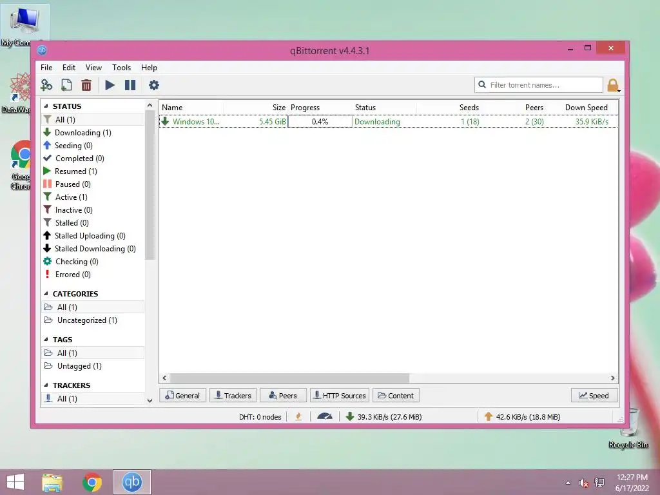Image resolution: width=660 pixels, height=495 pixels.
Task: Filter by Downloading (1)
Action: click(x=93, y=133)
